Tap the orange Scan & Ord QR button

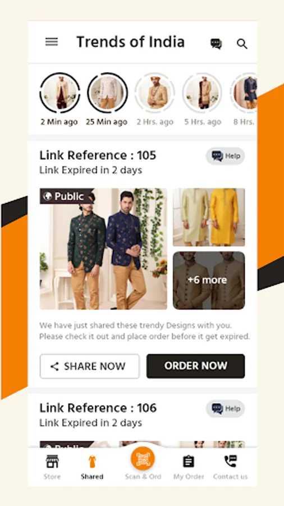[x=143, y=459]
